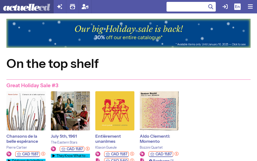Open the albums catalogue icon
This screenshot has height=161, width=257.
tap(72, 6)
